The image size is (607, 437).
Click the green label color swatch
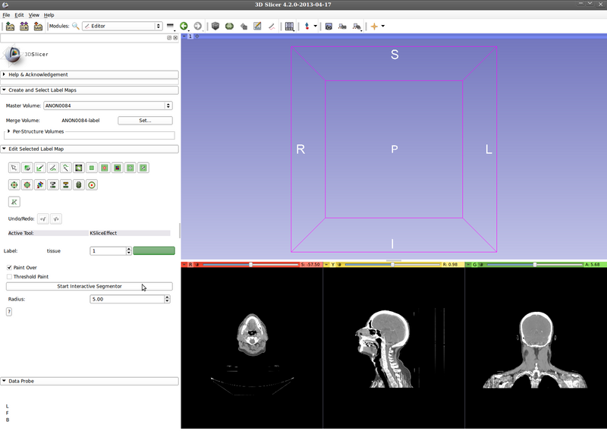tap(154, 250)
